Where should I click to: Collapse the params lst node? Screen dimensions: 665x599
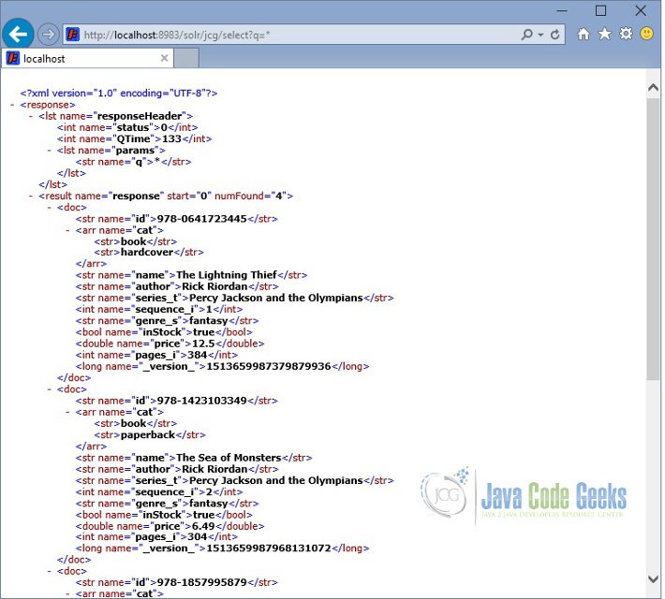(x=50, y=151)
